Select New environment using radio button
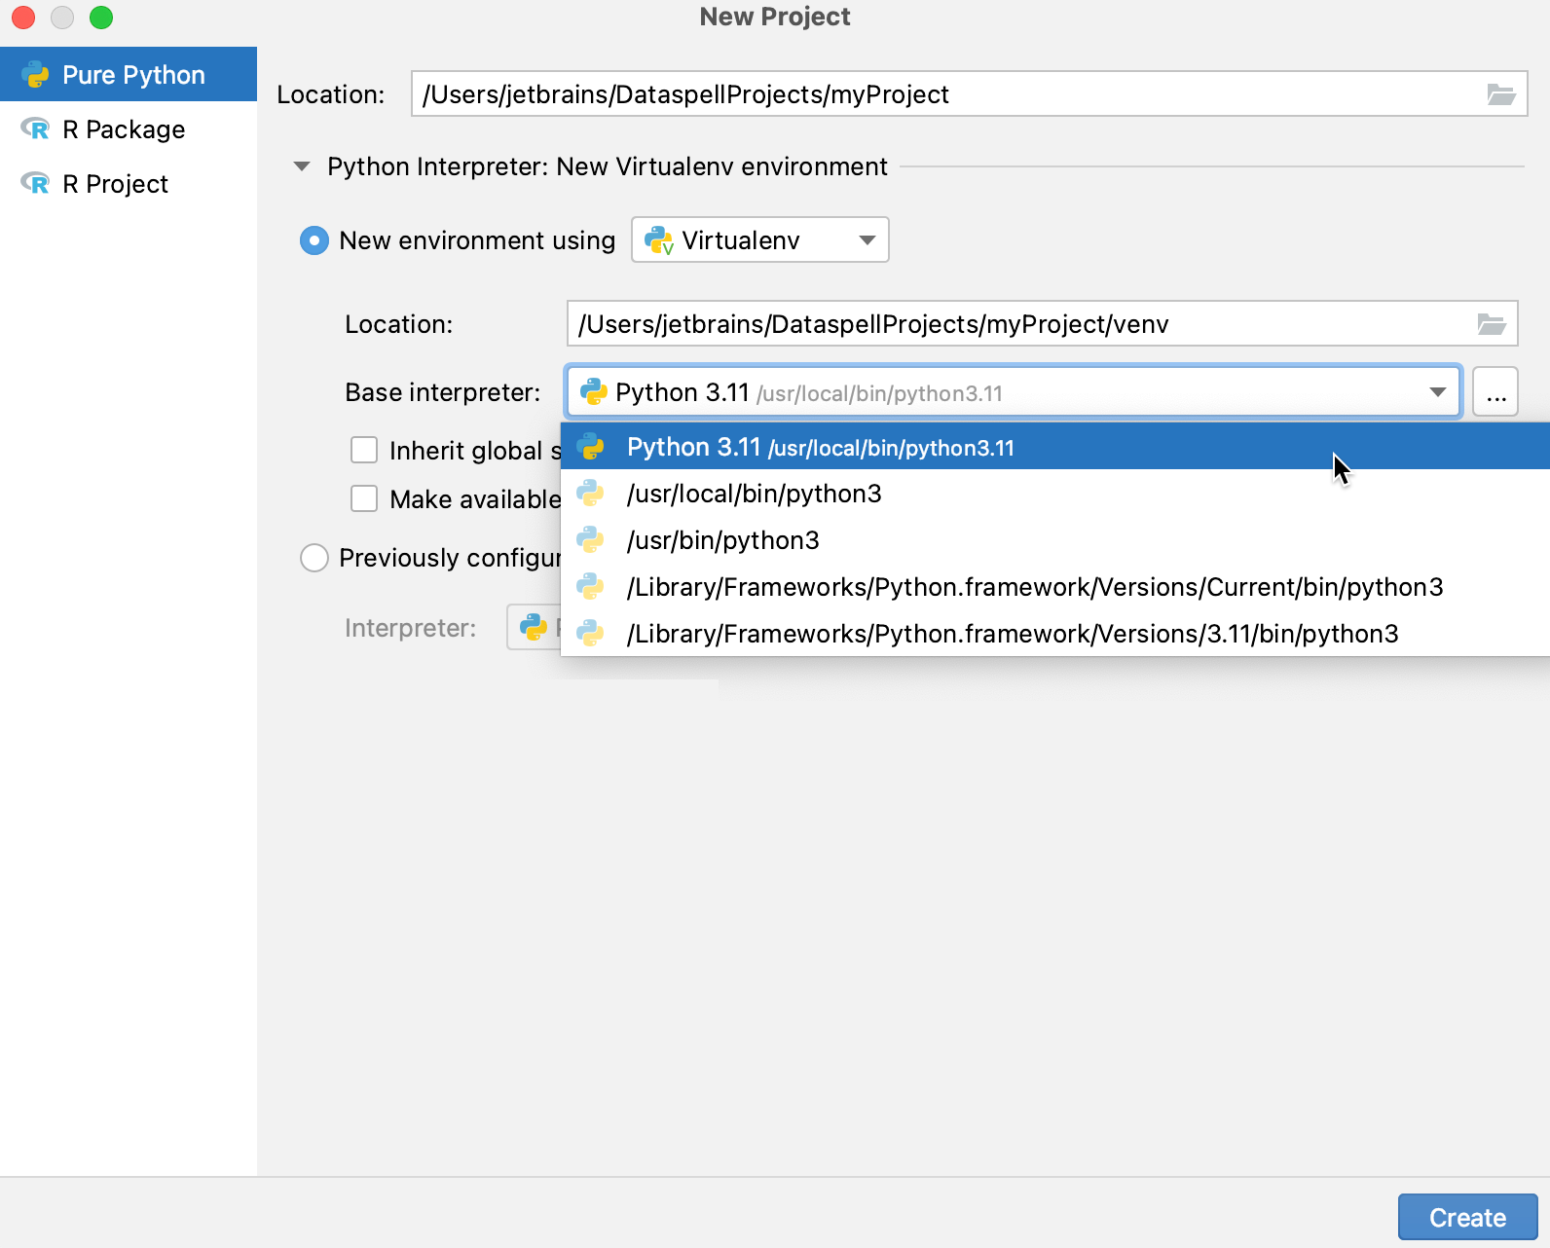Viewport: 1550px width, 1248px height. click(314, 240)
